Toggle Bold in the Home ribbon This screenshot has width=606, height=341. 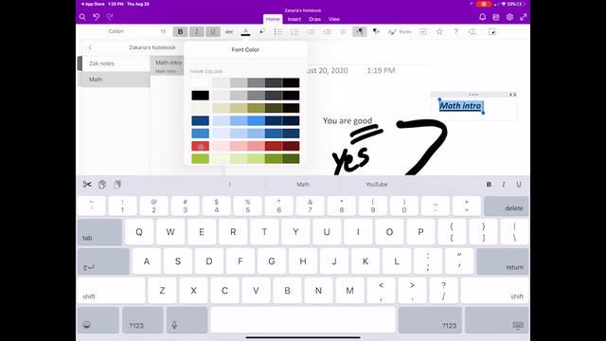181,31
